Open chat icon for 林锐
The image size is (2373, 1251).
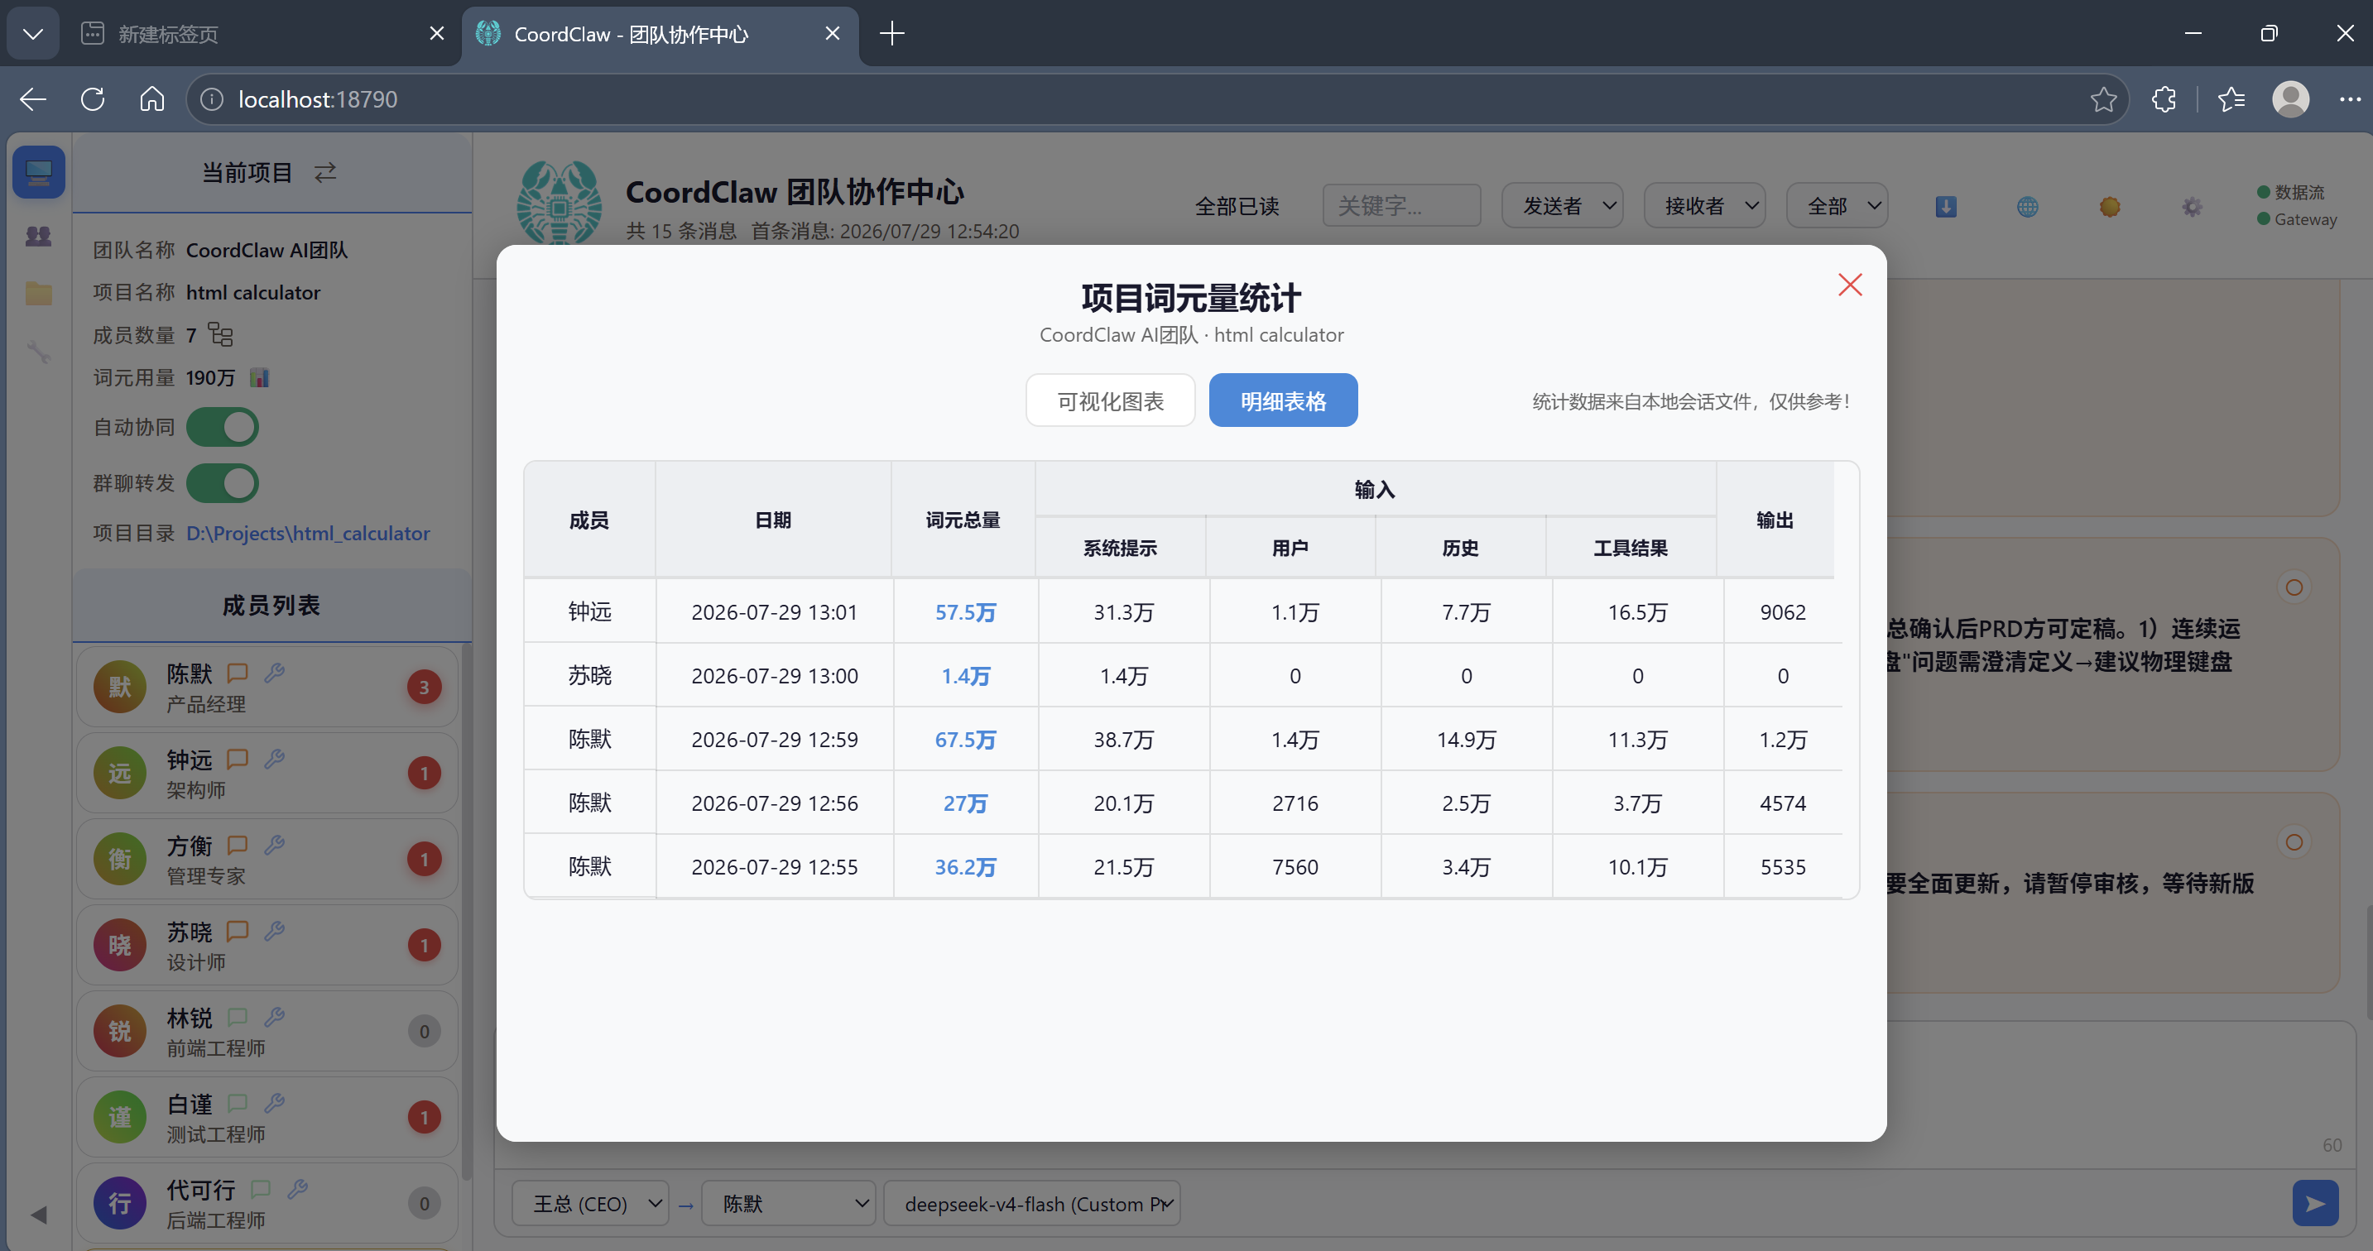238,1016
